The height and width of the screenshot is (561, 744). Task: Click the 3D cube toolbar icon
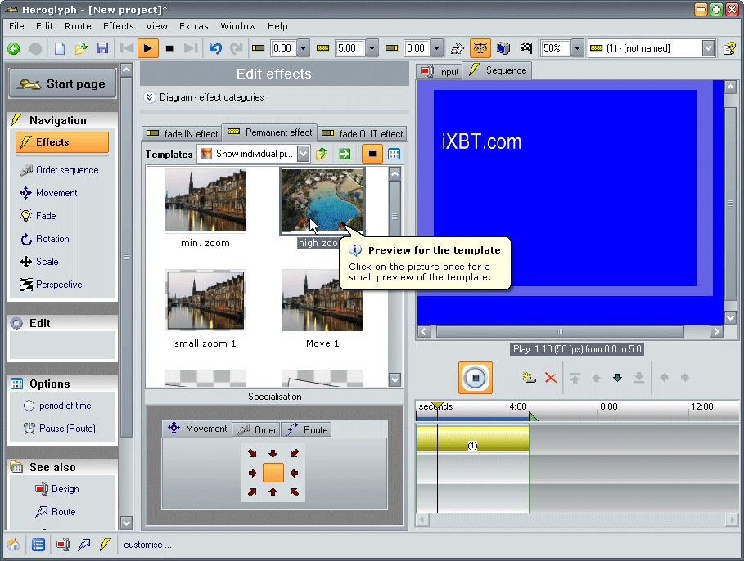tap(503, 48)
